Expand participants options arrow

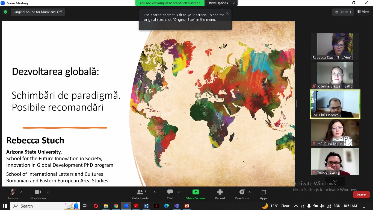click(155, 192)
